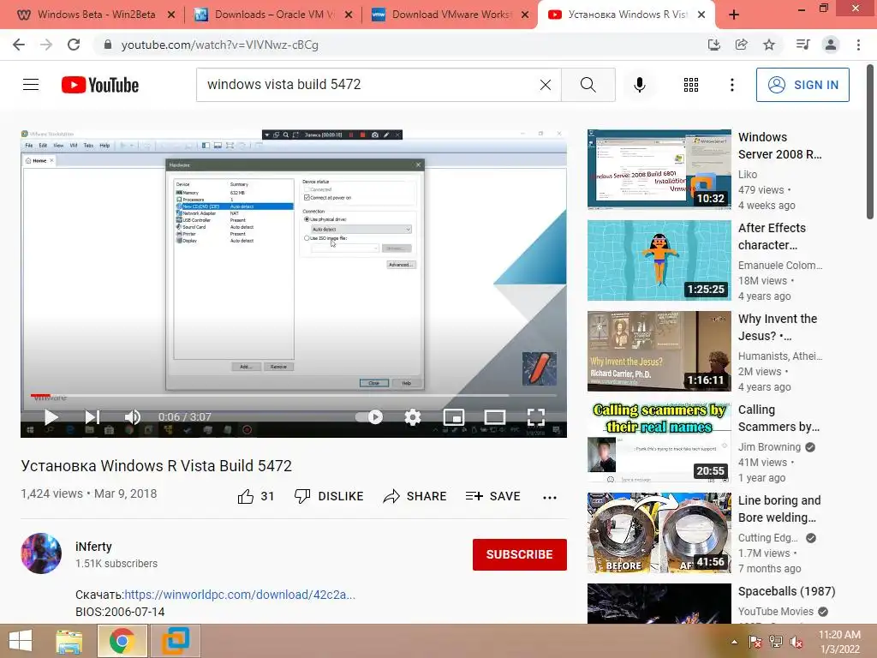The image size is (877, 658).
Task: Open the After Effects character video thumbnail
Action: coord(659,260)
